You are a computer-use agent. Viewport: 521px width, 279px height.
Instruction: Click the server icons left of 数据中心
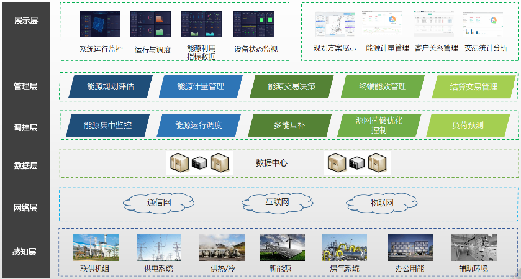pyautogui.click(x=201, y=163)
